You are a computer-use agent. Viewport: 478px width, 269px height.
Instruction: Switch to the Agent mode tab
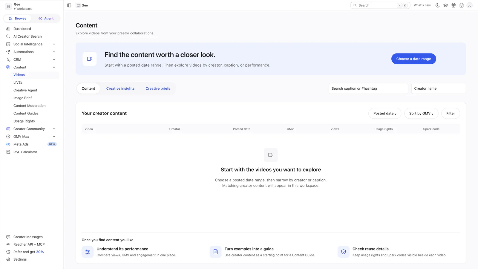click(x=46, y=19)
